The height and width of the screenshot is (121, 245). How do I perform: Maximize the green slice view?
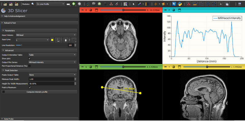[x=96, y=67]
